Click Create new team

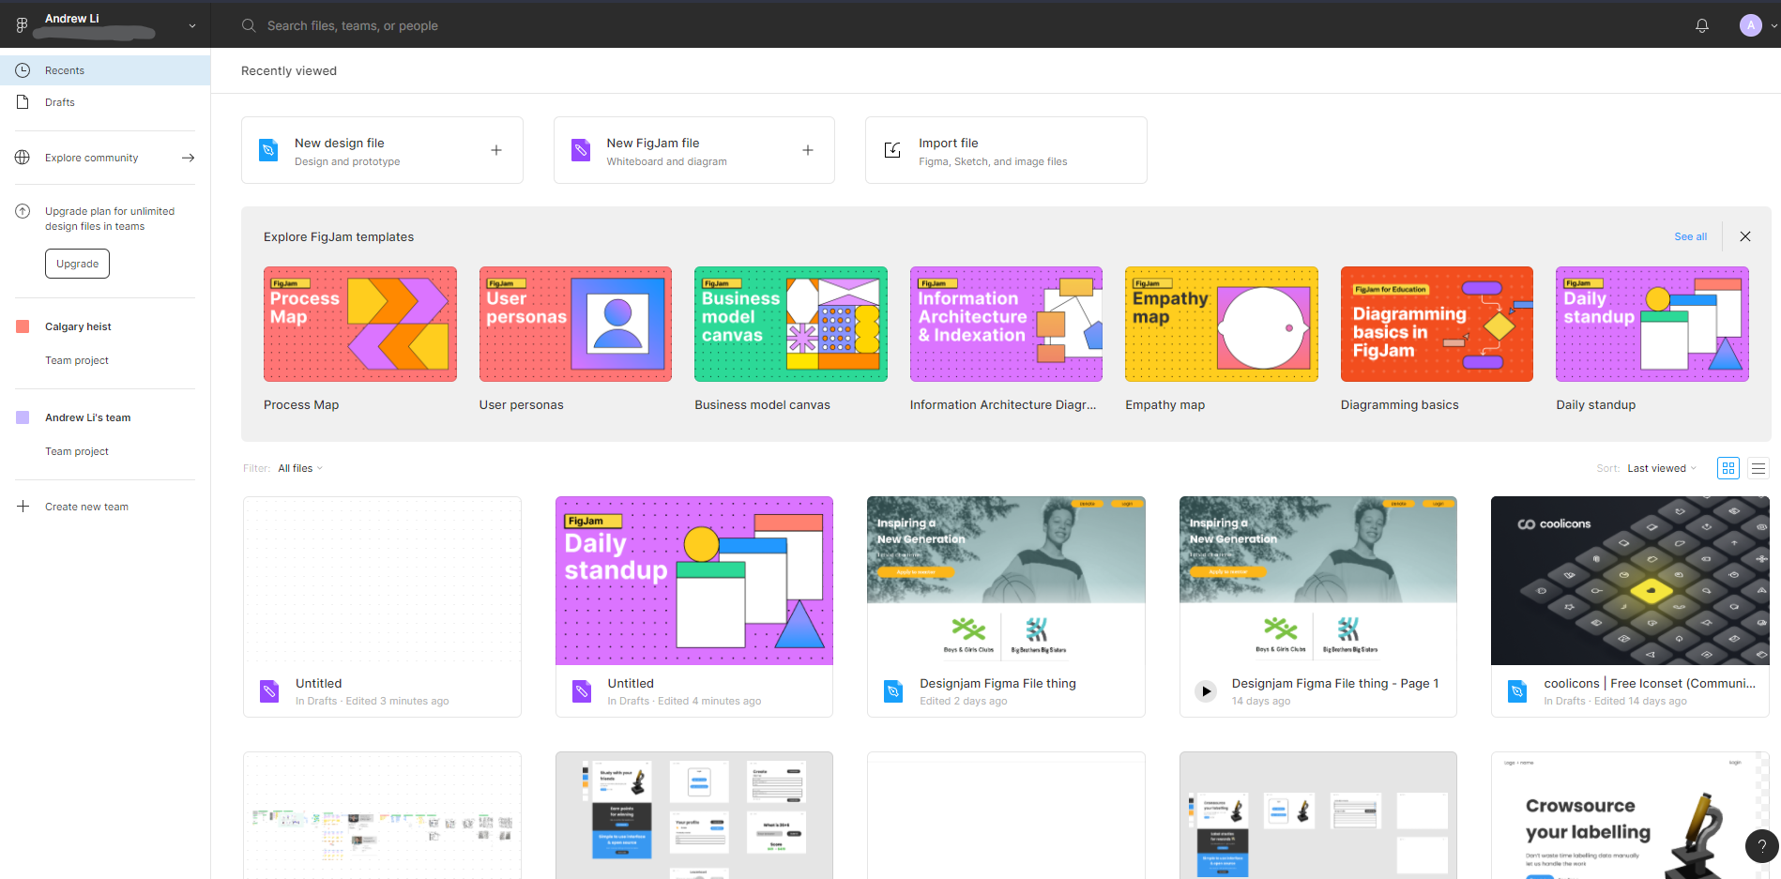86,507
